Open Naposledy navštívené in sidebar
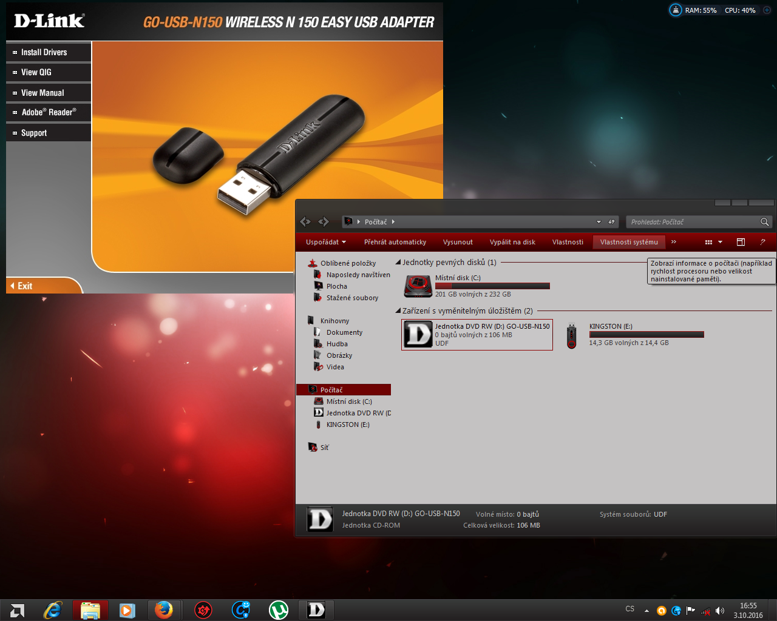The height and width of the screenshot is (621, 777). 358,275
